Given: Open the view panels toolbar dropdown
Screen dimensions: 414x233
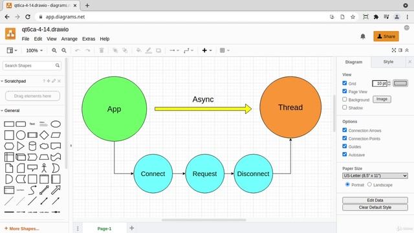Looking at the screenshot, I should point(12,50).
